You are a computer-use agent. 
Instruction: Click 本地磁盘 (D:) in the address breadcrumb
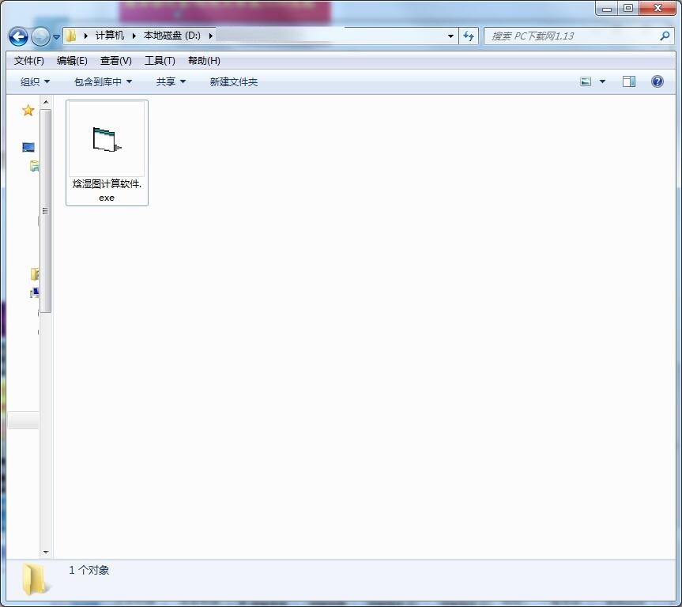(171, 36)
